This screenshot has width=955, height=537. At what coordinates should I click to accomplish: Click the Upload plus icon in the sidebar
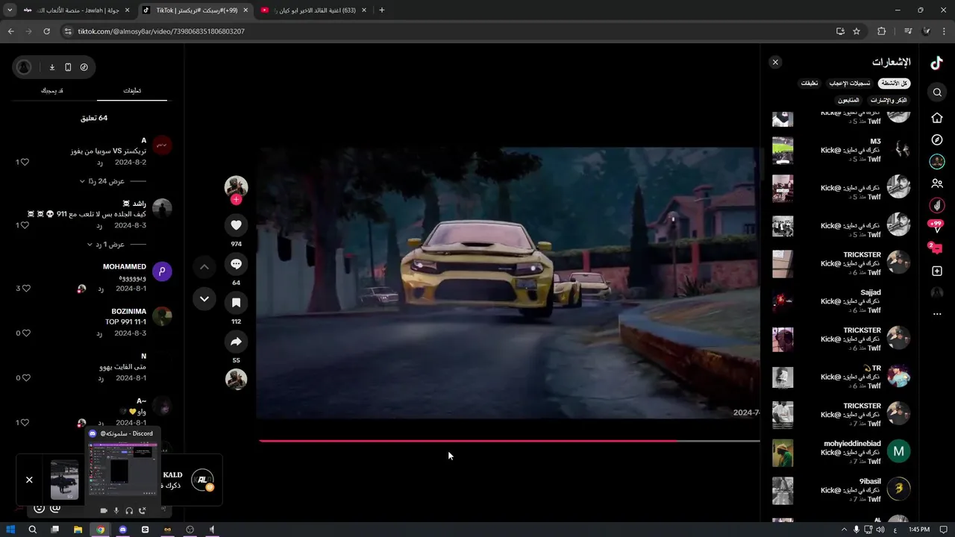coord(937,271)
